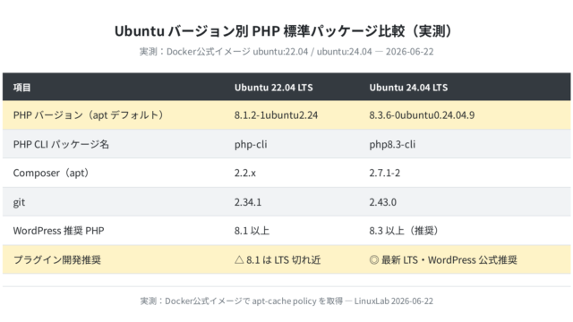Click the Ubuntu 22.04 LTS column header
Viewport: 573px width, 322px height.
tap(274, 88)
